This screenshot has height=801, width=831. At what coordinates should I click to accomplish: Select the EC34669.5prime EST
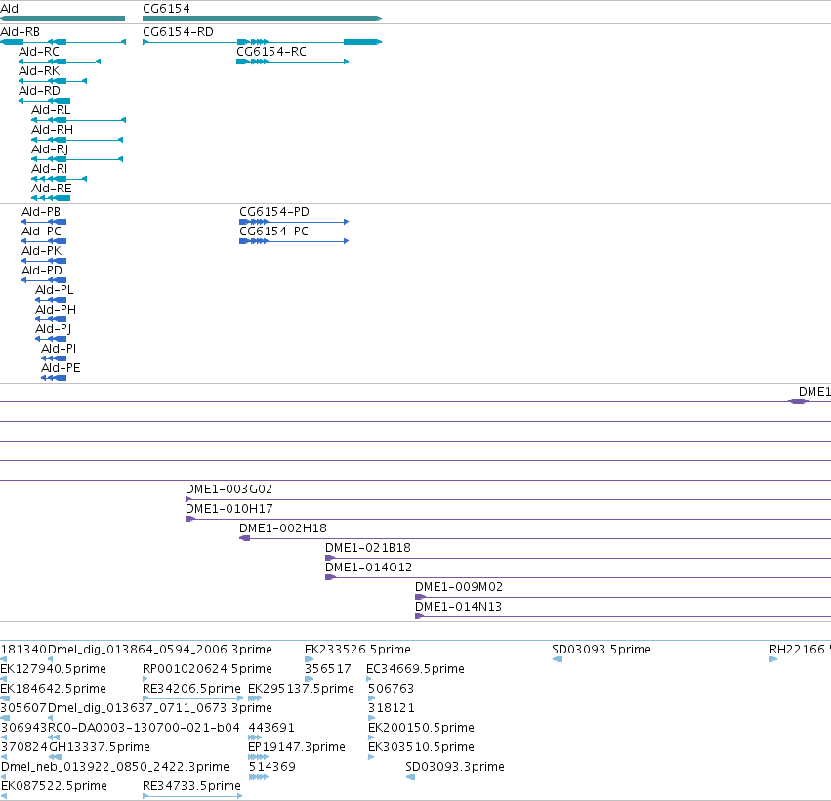coord(369,679)
